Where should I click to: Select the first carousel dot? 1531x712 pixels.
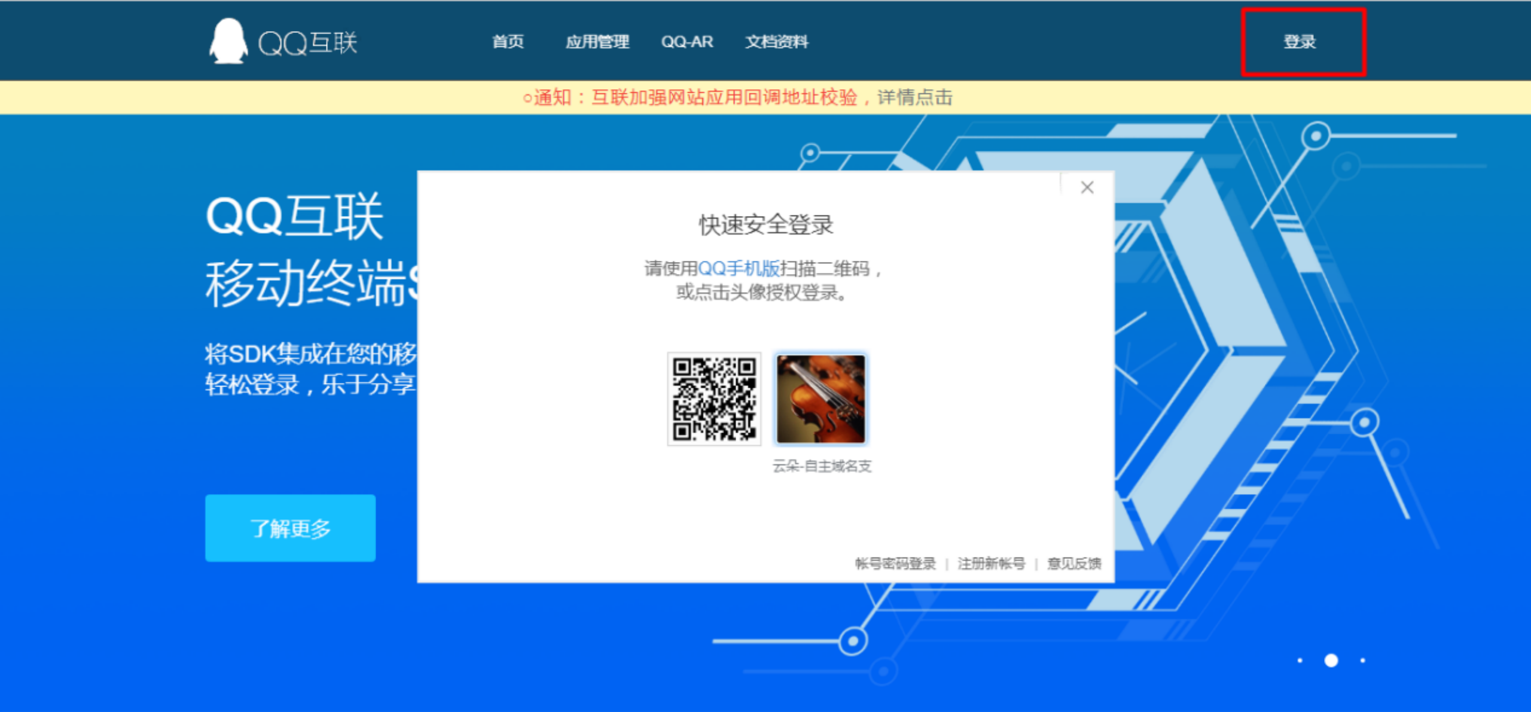click(x=1300, y=661)
